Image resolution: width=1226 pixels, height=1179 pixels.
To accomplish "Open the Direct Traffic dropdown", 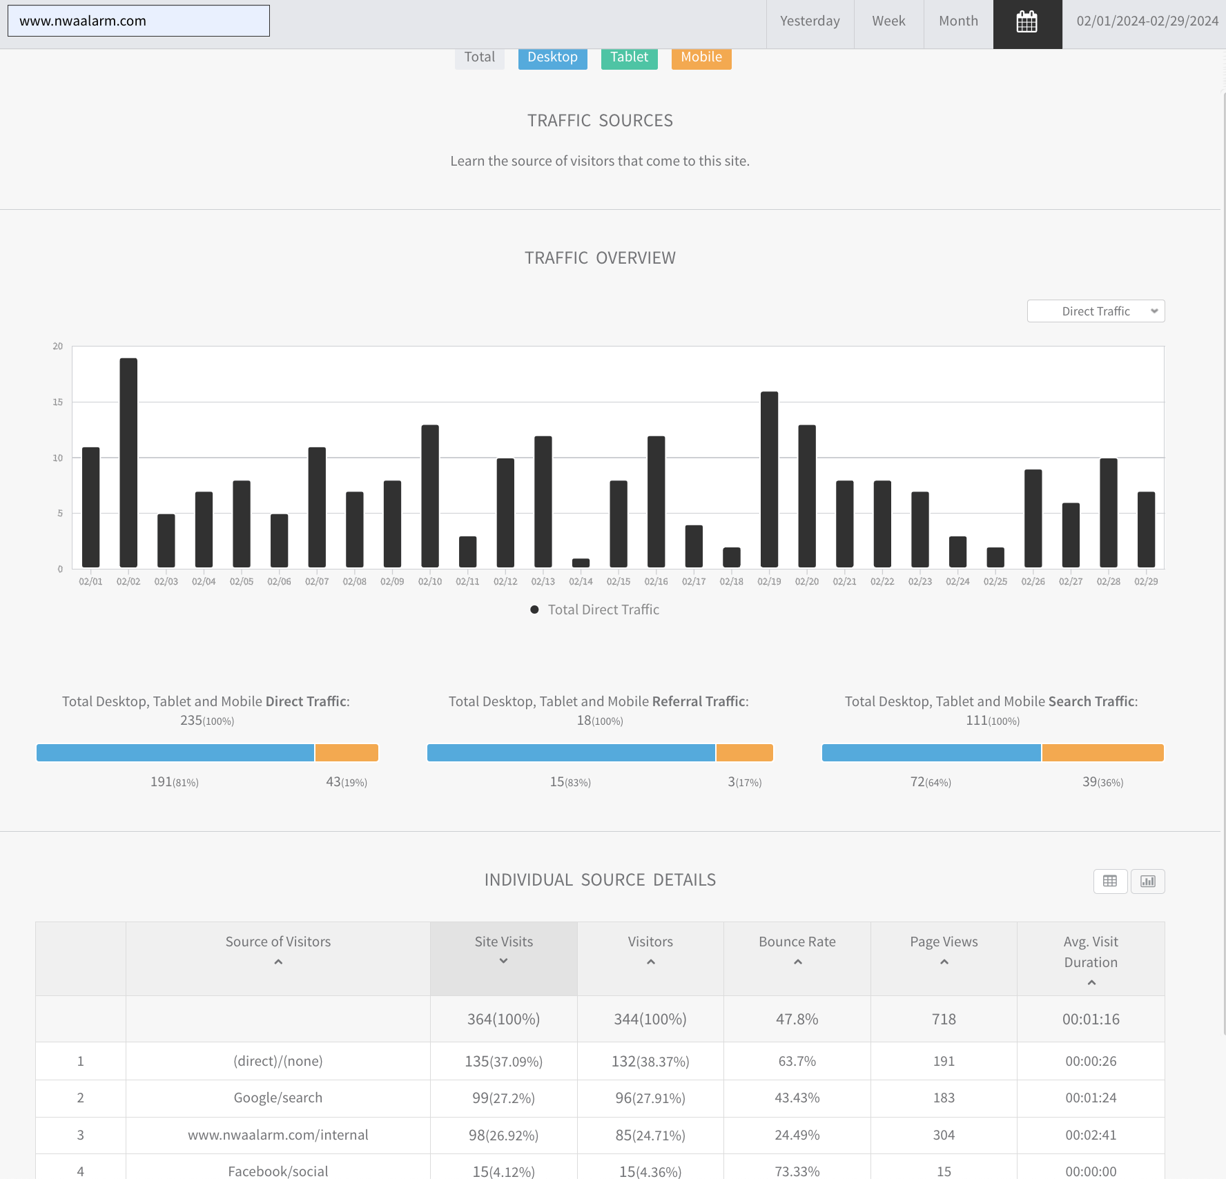I will pos(1096,311).
